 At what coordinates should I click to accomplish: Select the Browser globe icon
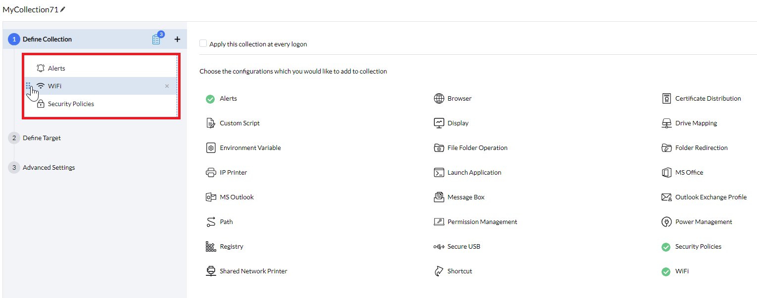[x=439, y=99]
